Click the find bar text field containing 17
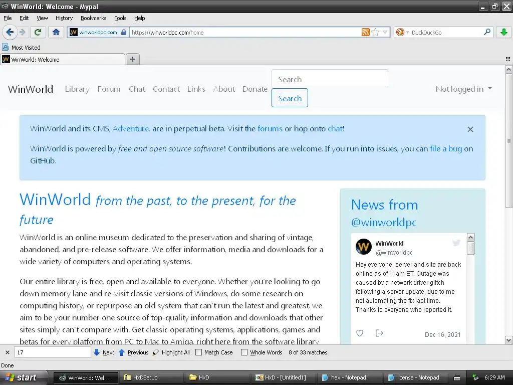The height and width of the screenshot is (385, 513). [x=52, y=352]
